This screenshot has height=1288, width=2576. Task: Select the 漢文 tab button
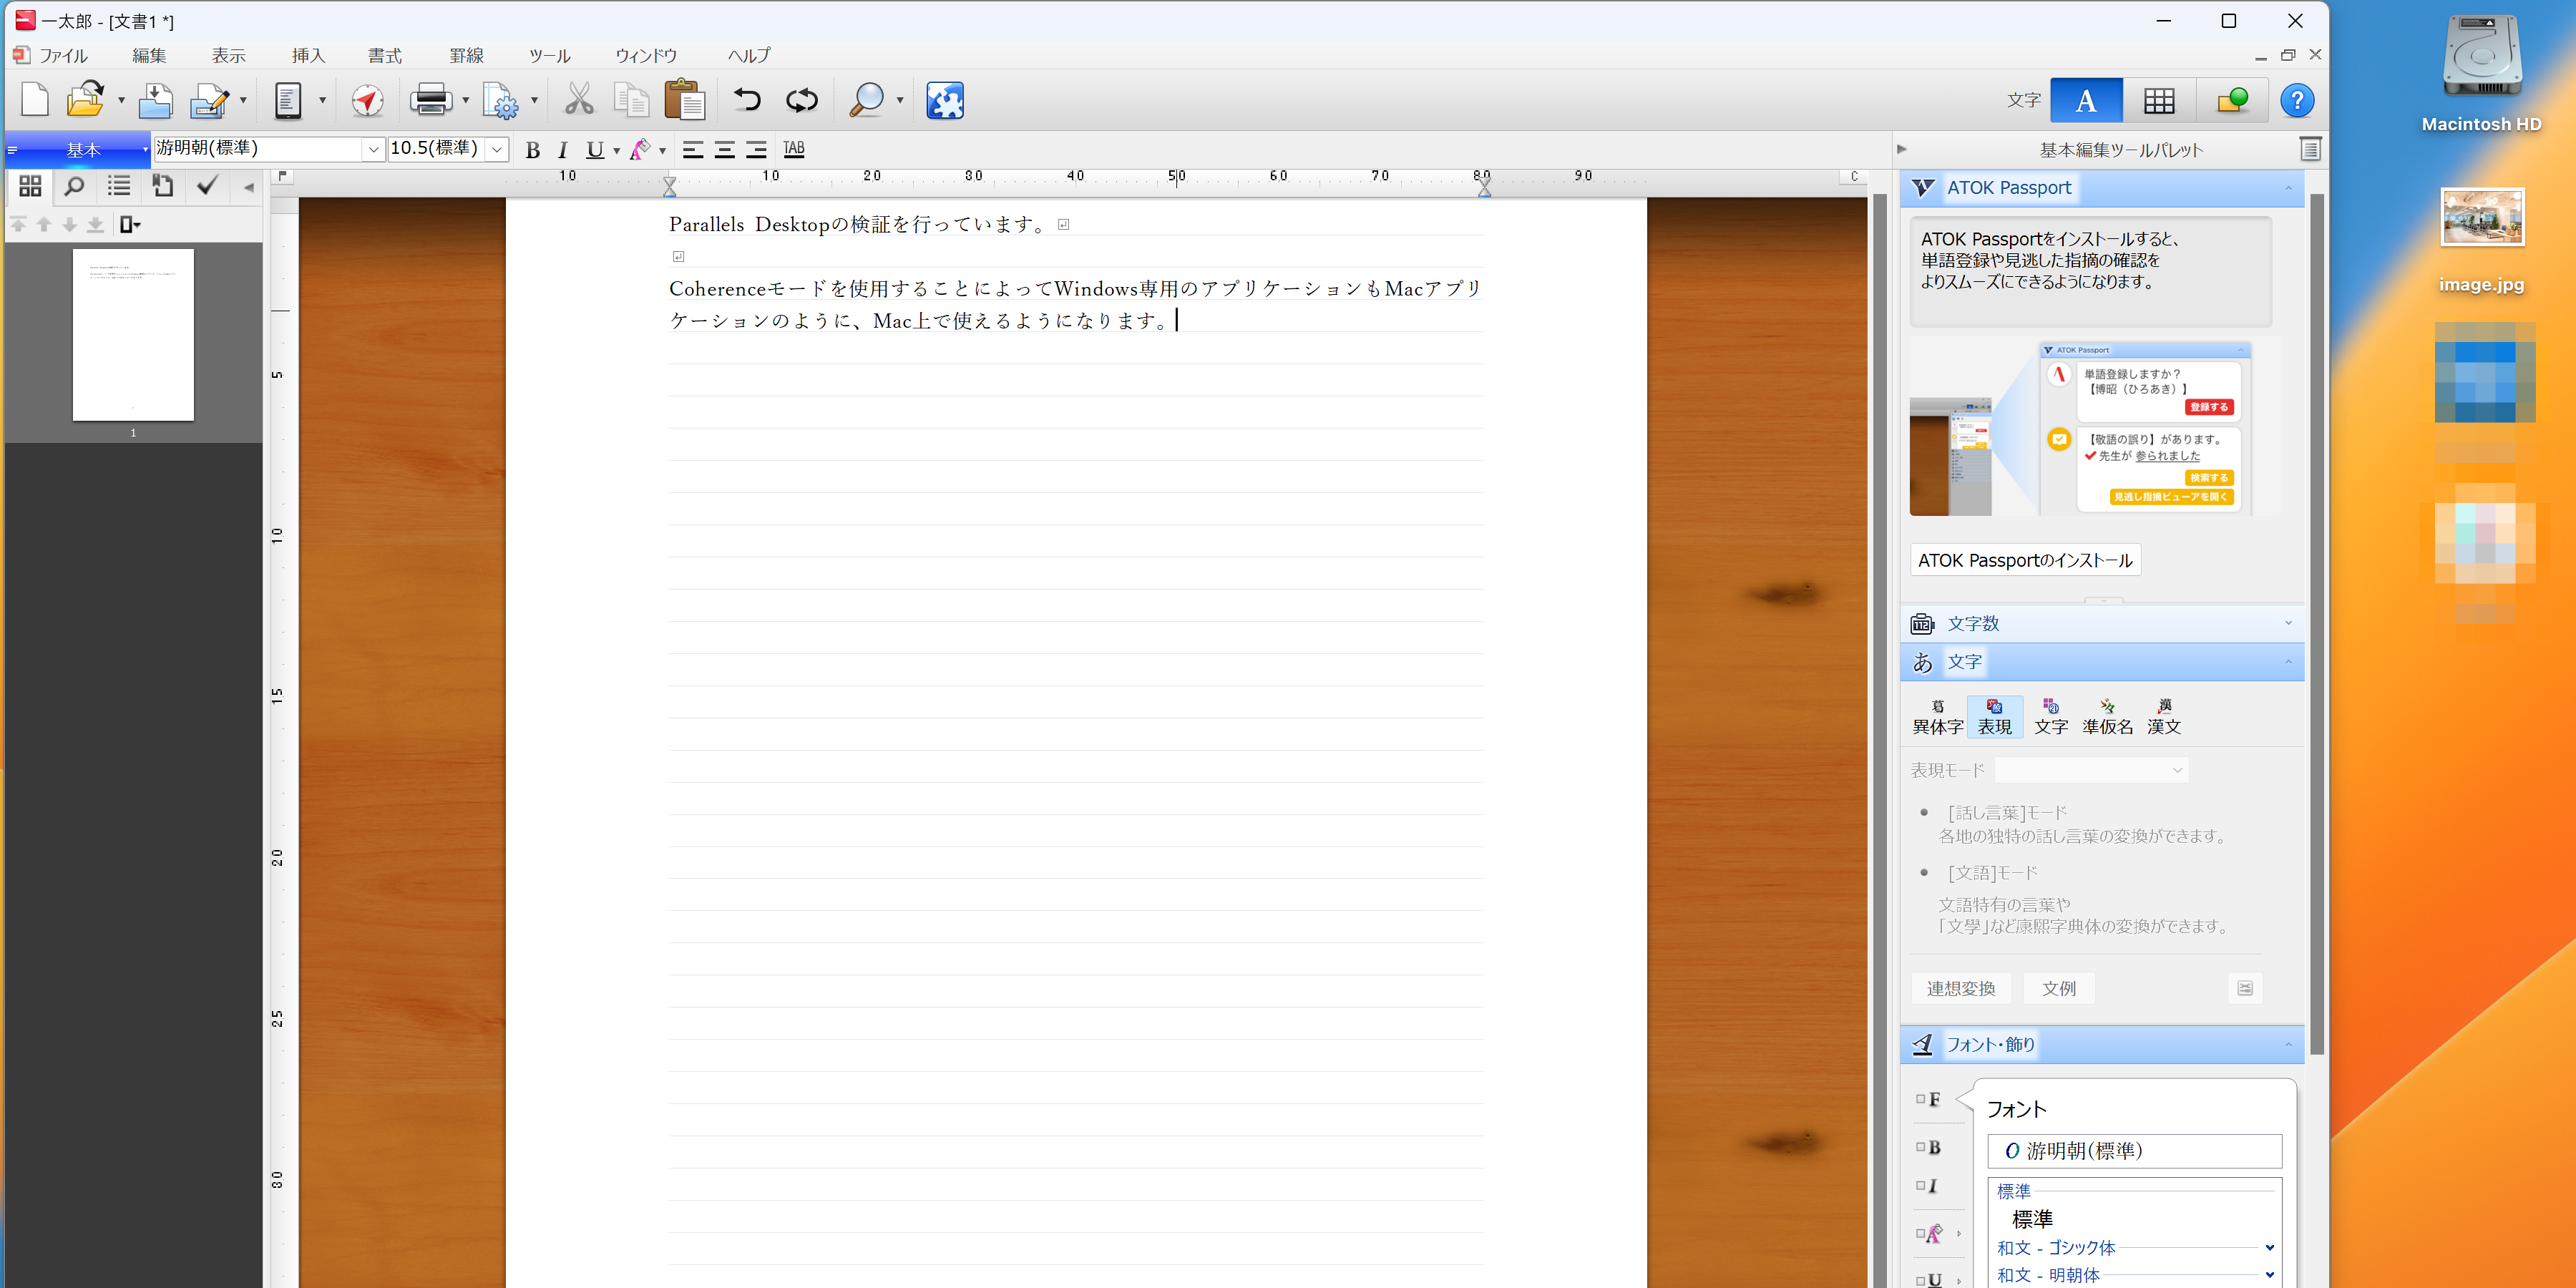pos(2163,717)
